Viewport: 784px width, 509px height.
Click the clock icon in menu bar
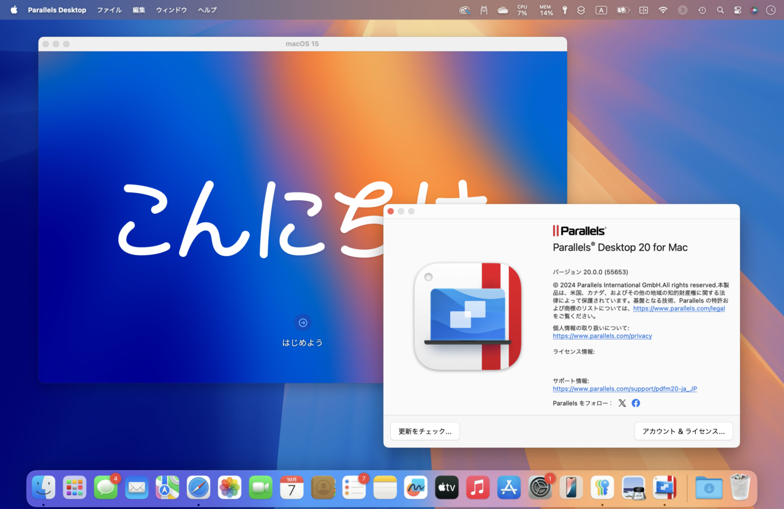click(x=771, y=10)
